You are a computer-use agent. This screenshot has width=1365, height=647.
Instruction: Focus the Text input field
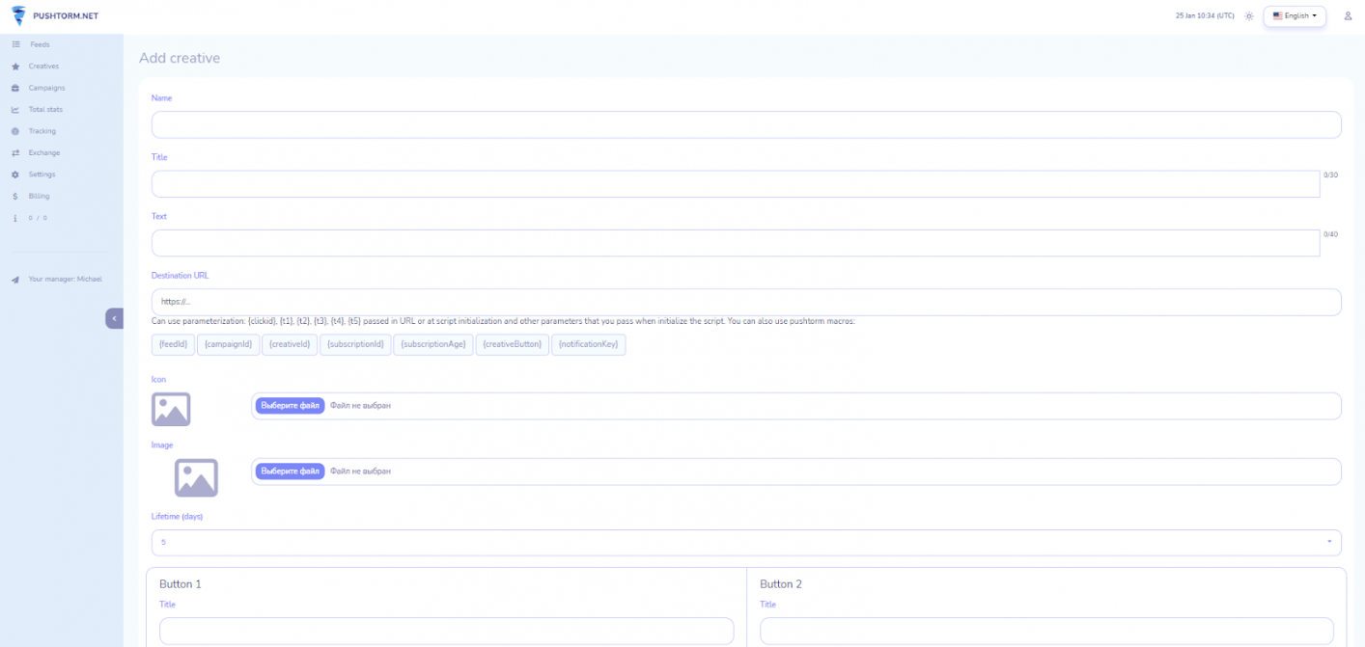(x=736, y=243)
